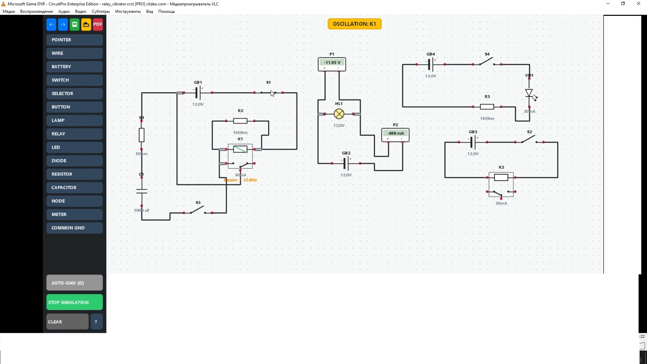The height and width of the screenshot is (364, 647).
Task: Toggle switch S3 near the capacitor
Action: point(198,210)
